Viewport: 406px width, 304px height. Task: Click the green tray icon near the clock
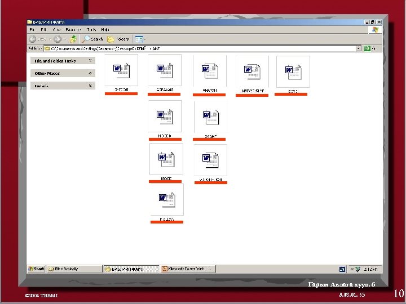[358, 269]
